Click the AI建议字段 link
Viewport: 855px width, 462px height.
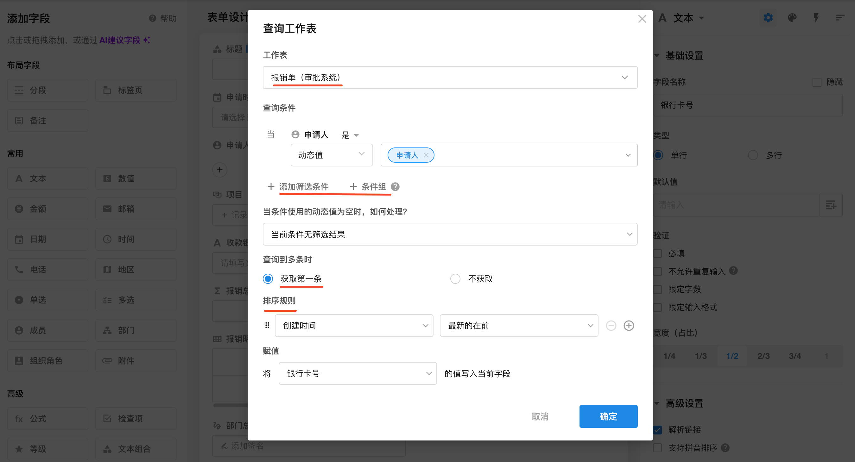click(x=125, y=40)
